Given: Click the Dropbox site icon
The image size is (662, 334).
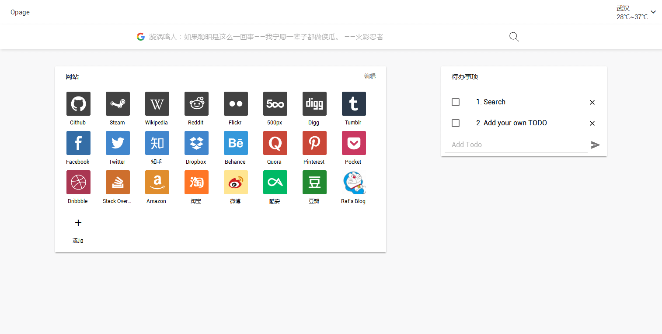Looking at the screenshot, I should pos(196,143).
